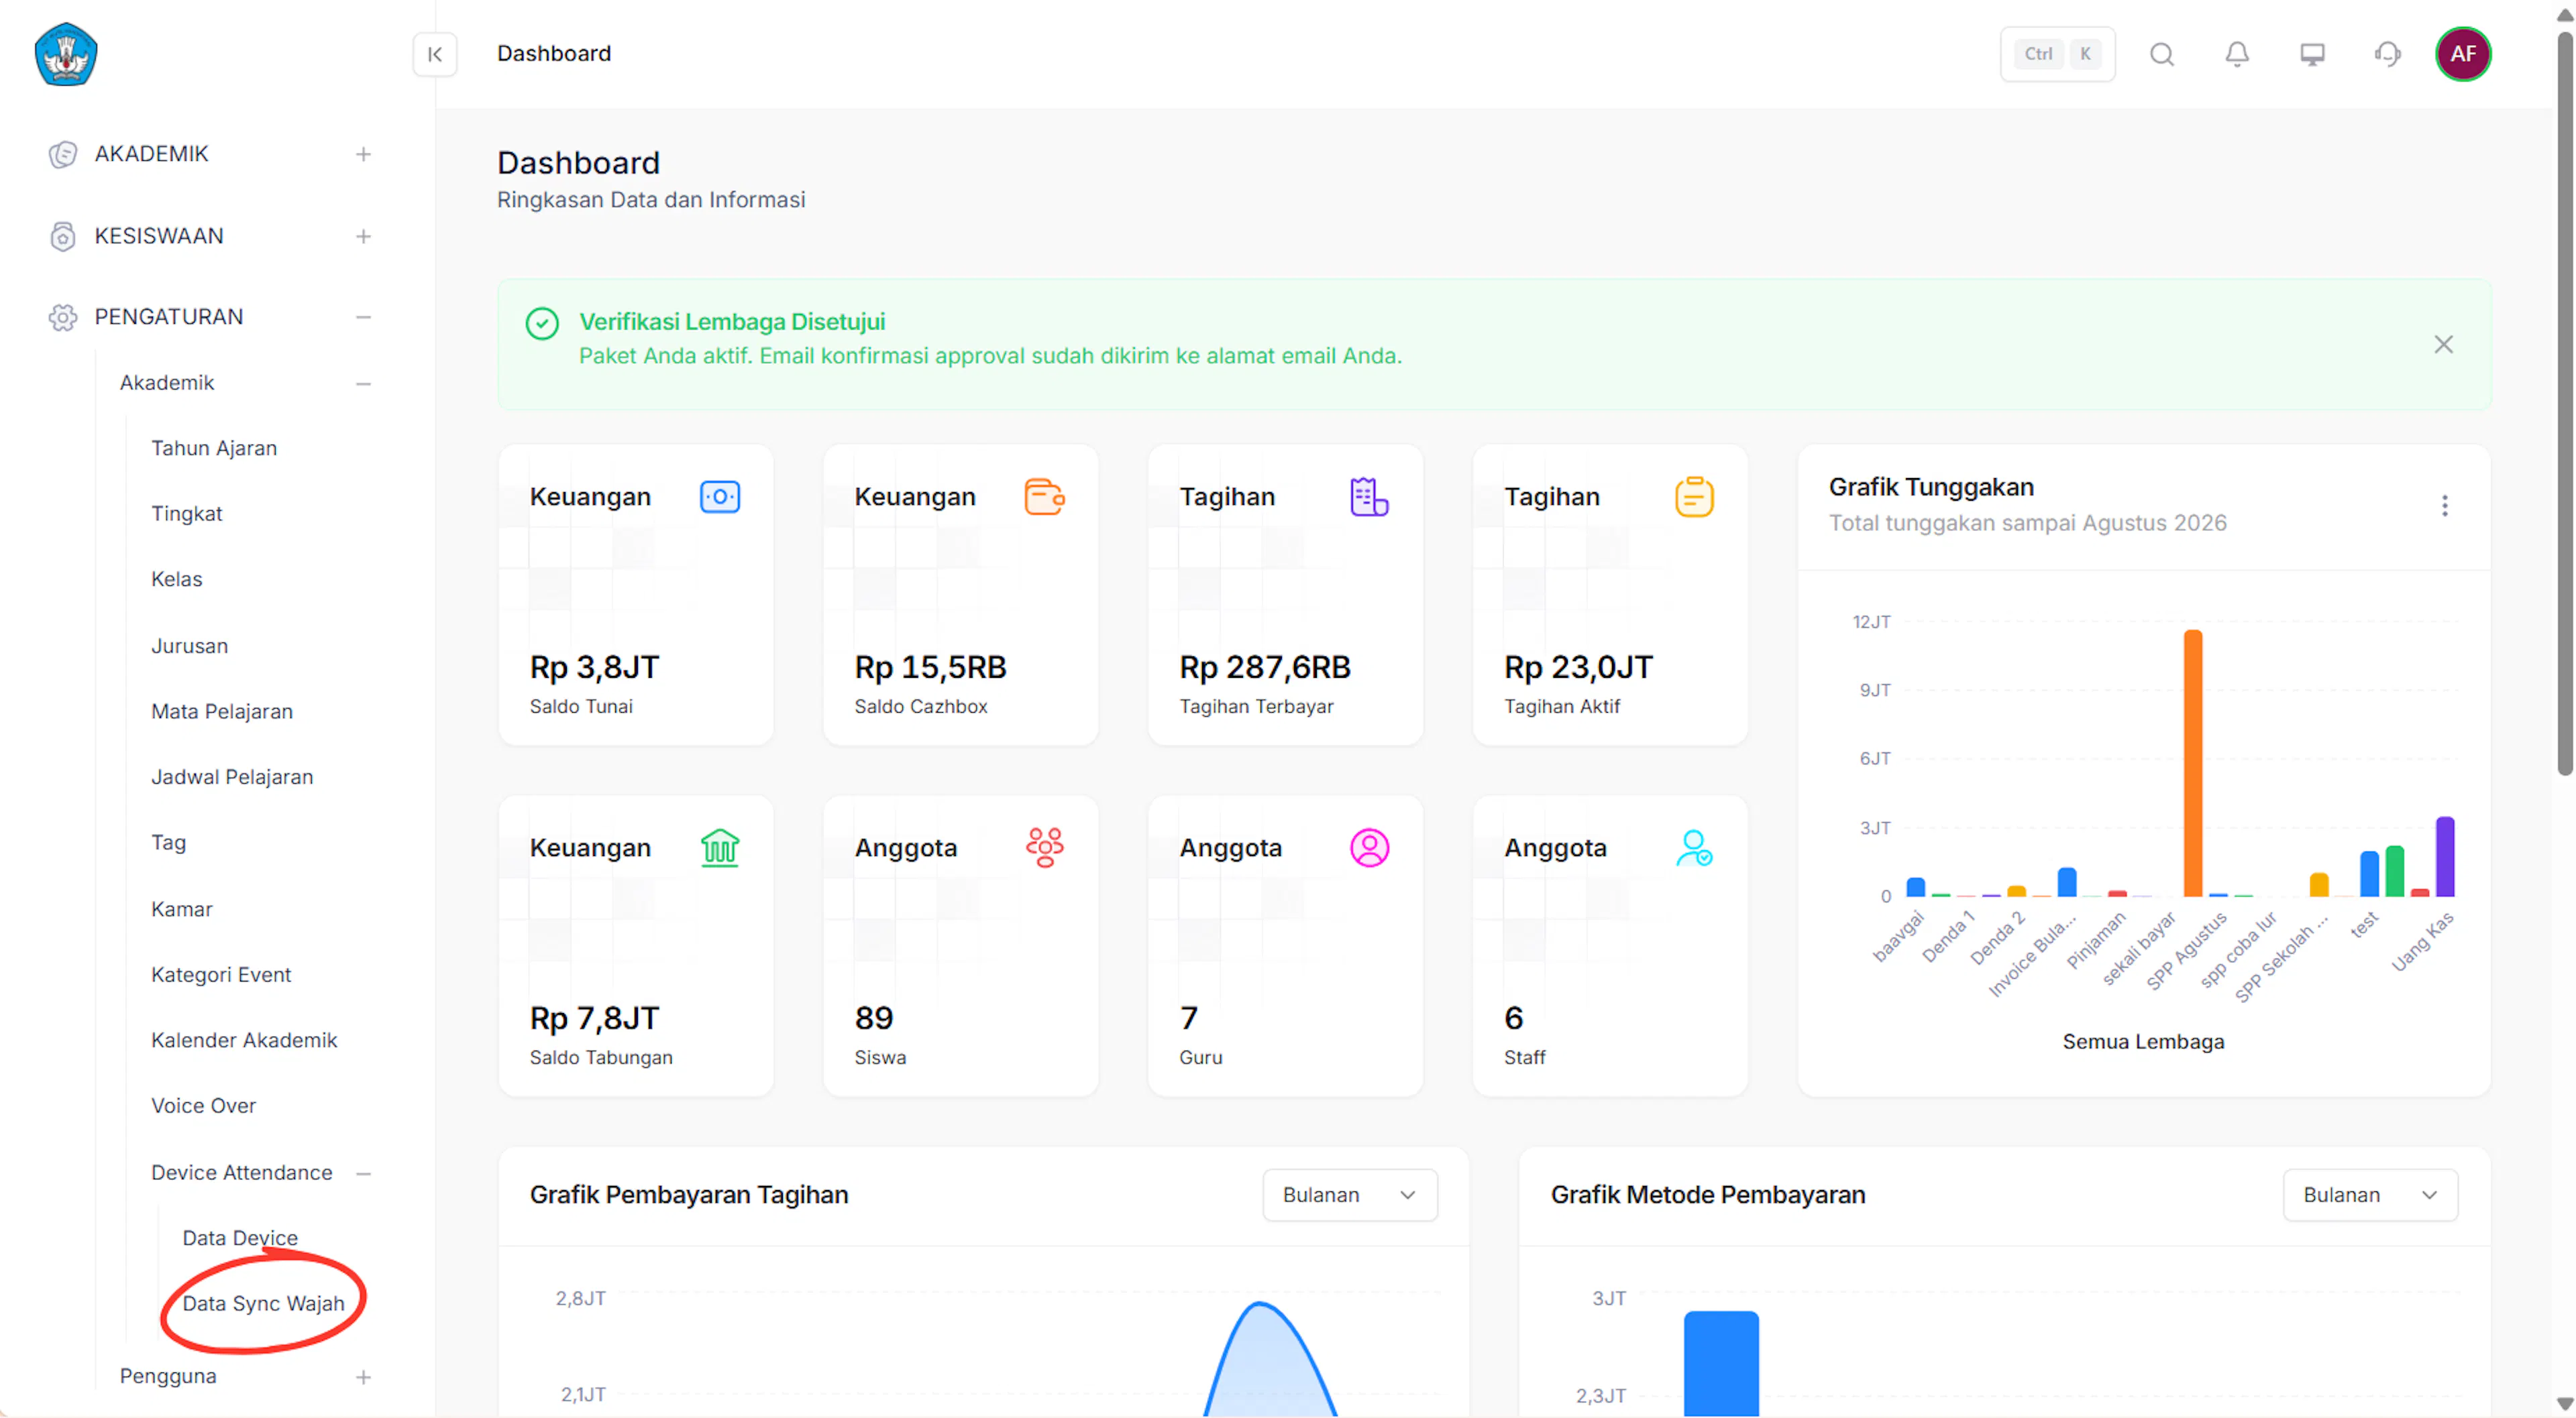Select Jurusan in sidebar
This screenshot has width=2576, height=1418.
click(x=190, y=646)
